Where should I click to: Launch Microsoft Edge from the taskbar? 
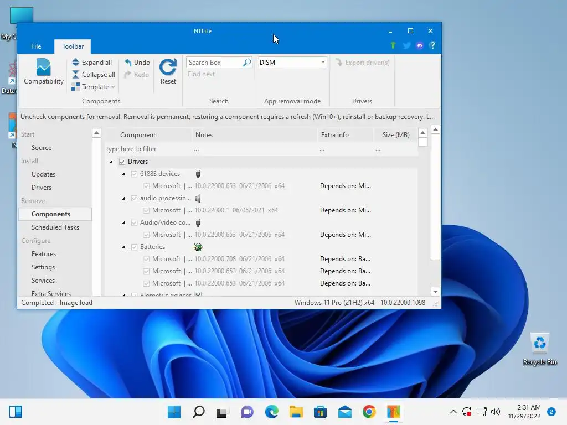click(271, 412)
